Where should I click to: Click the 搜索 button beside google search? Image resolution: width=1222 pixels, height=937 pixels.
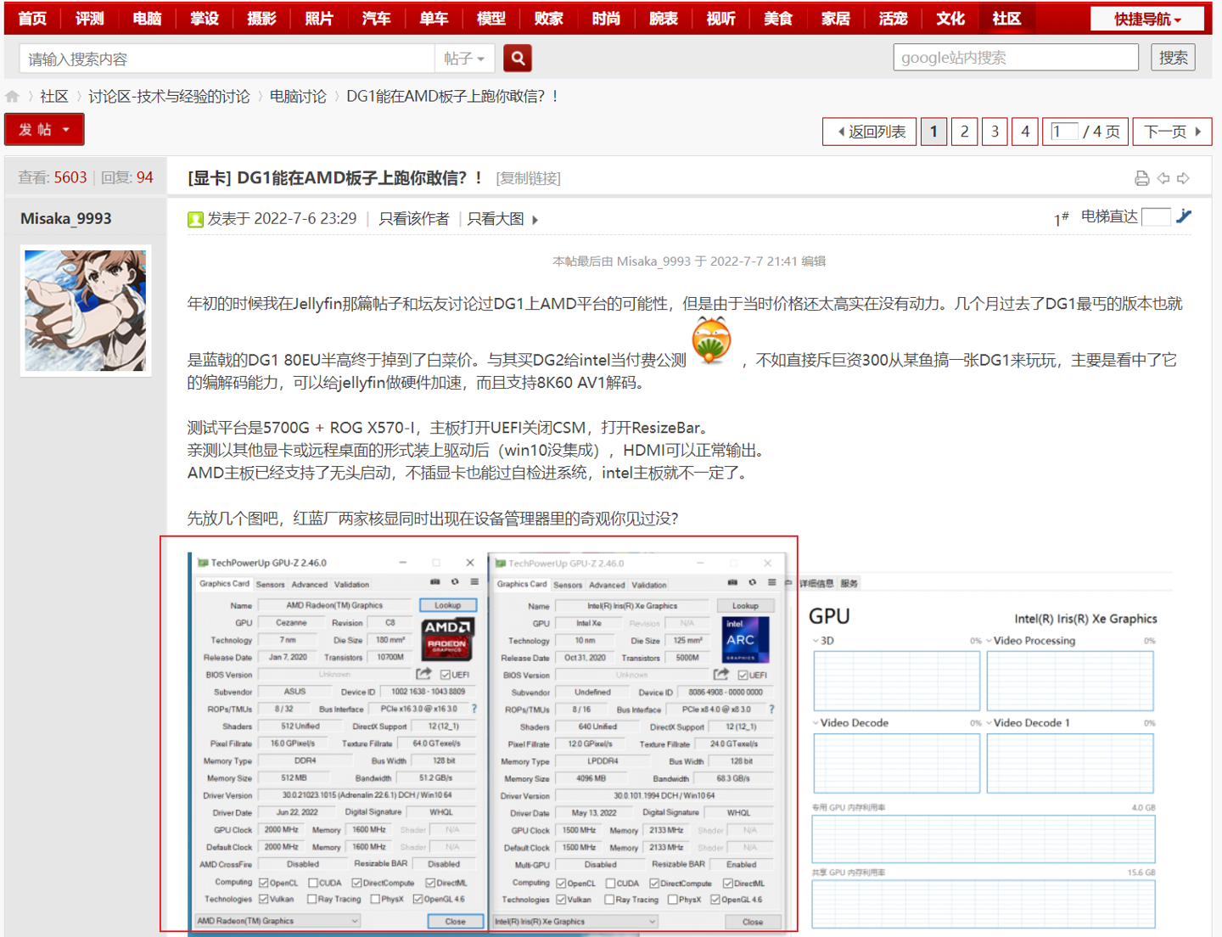tap(1174, 58)
